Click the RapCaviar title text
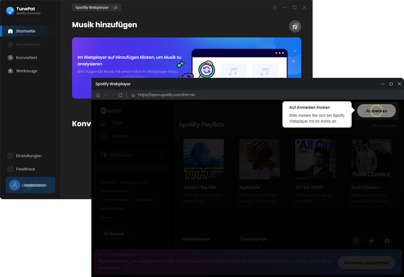 (x=250, y=187)
